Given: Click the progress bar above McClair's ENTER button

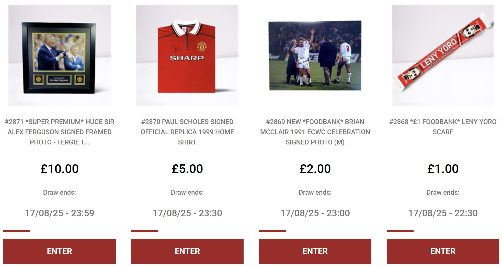Looking at the screenshot, I should [272, 231].
